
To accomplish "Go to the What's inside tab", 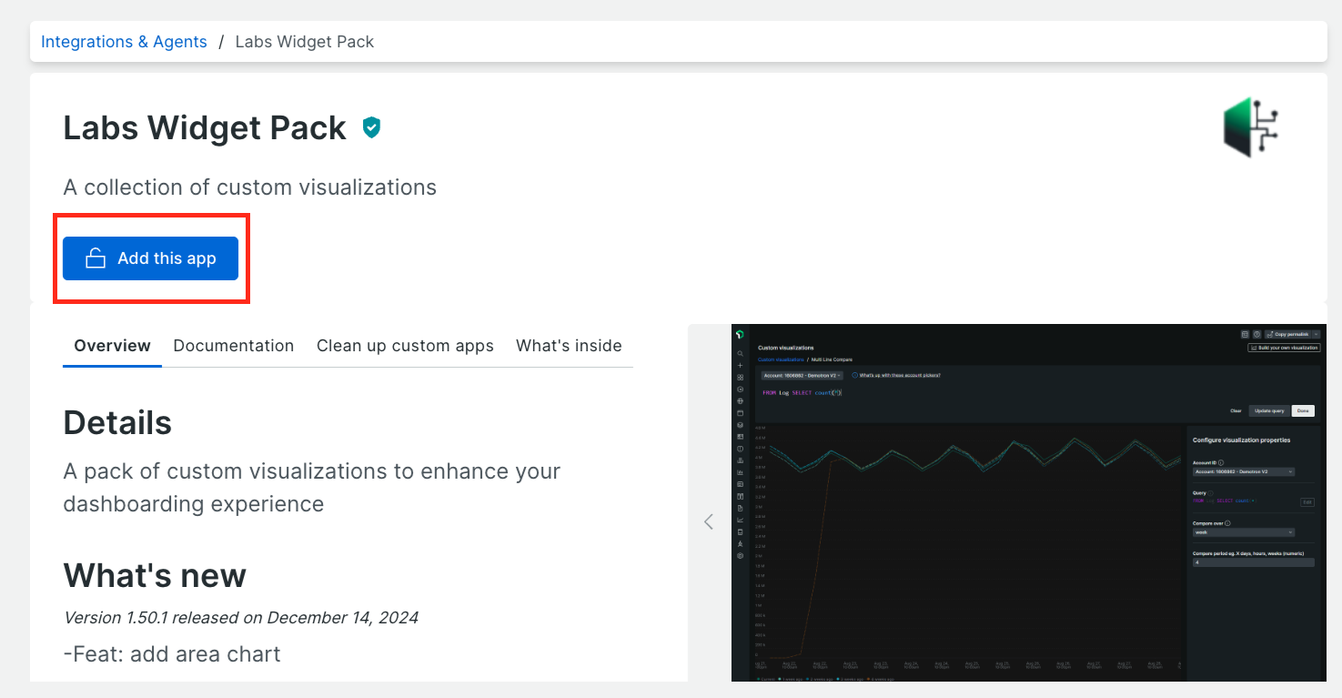I will point(569,346).
